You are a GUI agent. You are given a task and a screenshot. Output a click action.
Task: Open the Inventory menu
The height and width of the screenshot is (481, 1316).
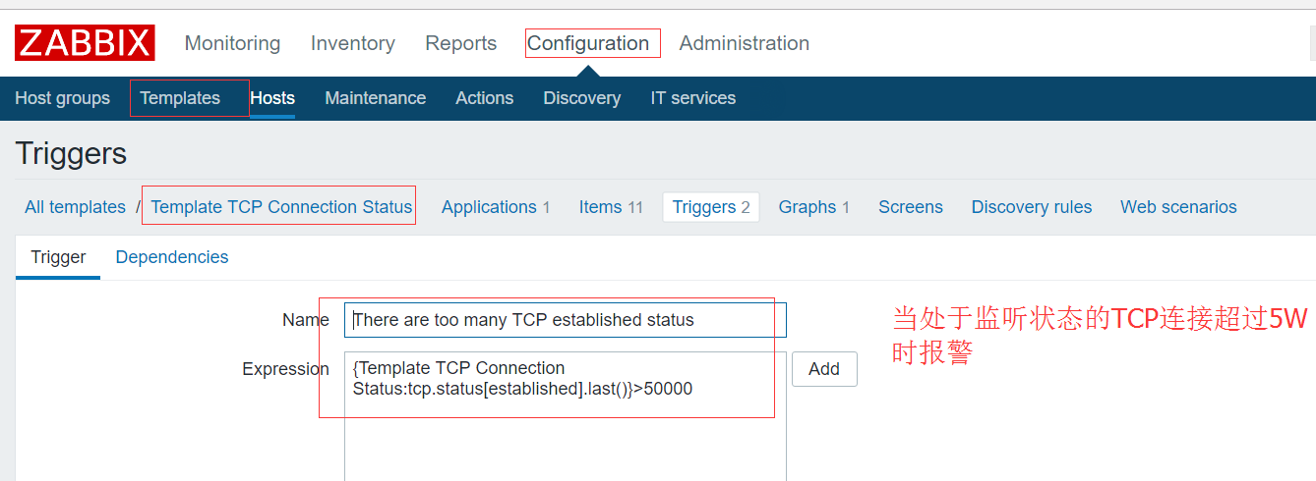click(352, 43)
